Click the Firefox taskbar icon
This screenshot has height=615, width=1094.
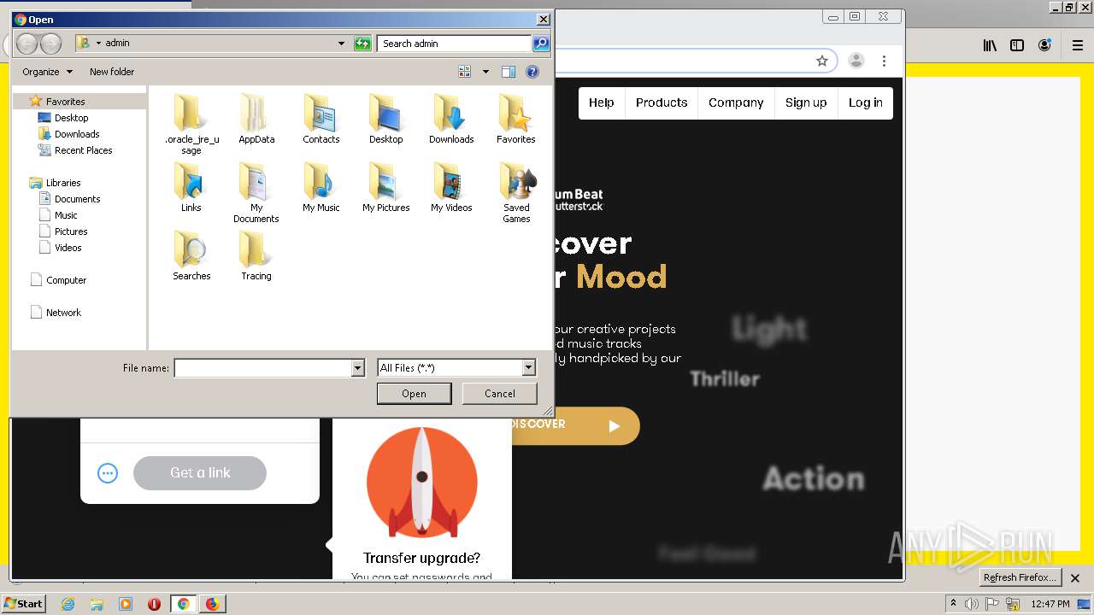212,604
